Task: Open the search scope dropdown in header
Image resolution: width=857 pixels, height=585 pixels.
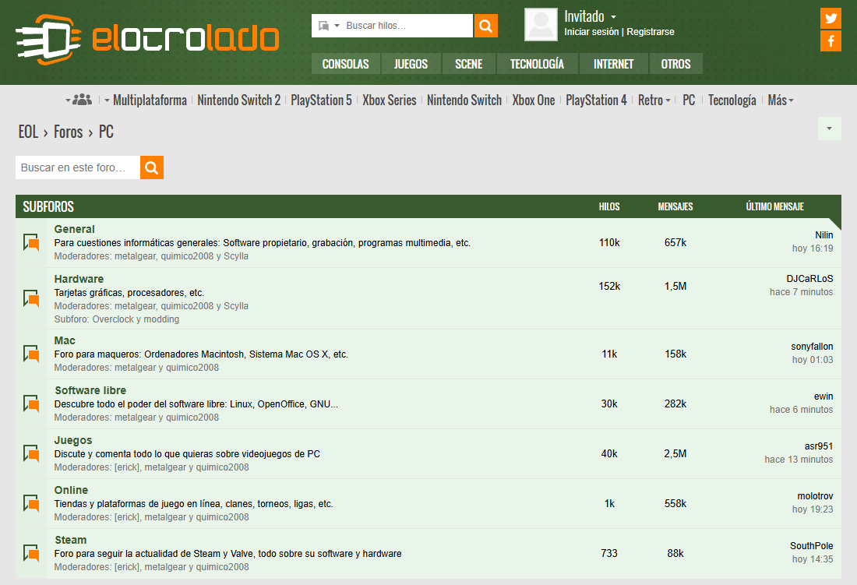Action: click(329, 26)
